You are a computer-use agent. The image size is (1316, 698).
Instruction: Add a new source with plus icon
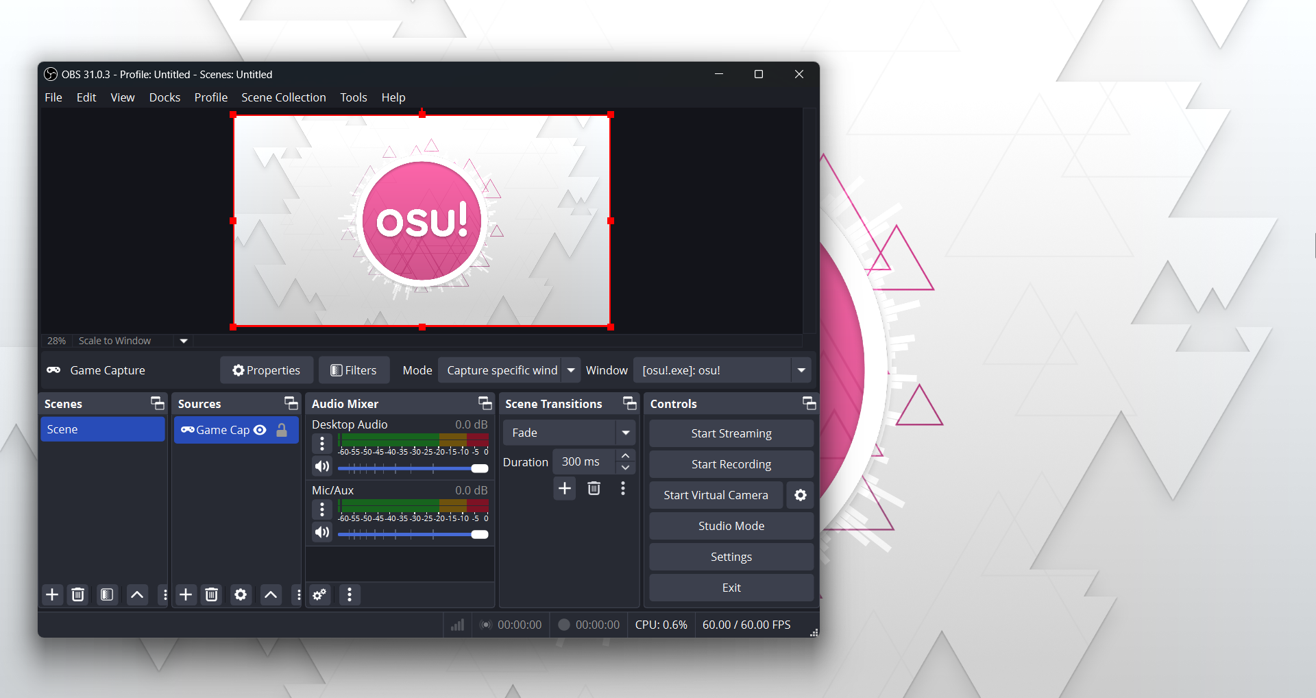[x=186, y=594]
